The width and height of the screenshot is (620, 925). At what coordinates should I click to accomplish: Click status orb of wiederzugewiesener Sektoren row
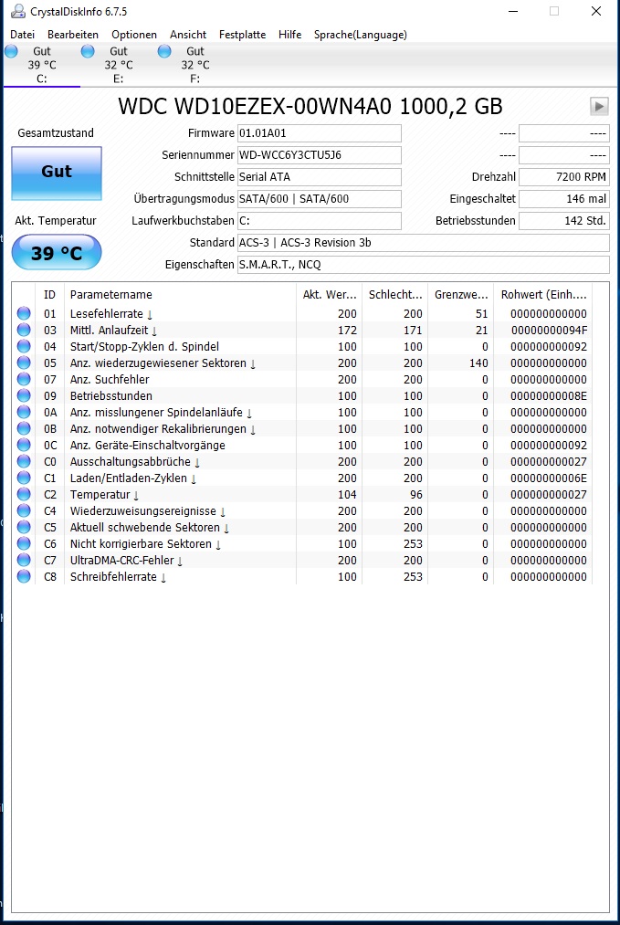(24, 363)
